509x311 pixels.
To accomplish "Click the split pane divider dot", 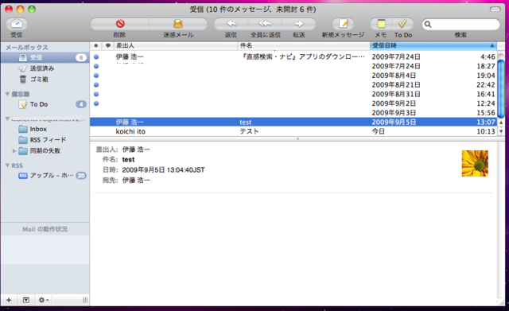I will (297, 138).
